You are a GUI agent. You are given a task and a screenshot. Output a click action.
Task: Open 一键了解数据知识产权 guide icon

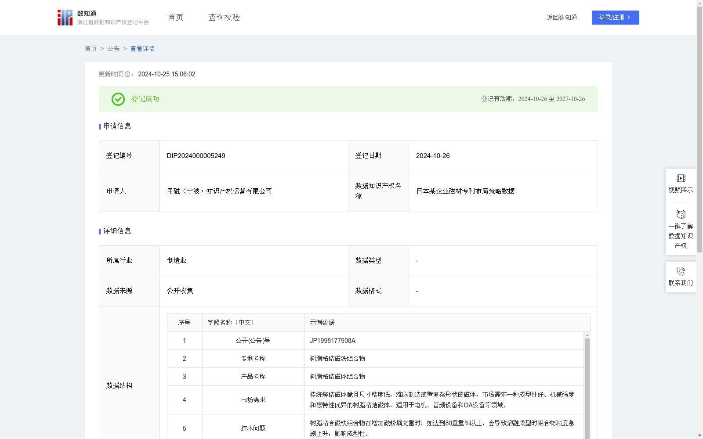[x=681, y=214]
